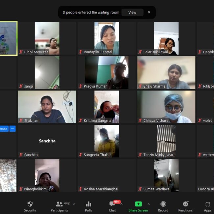Select Shalu Sharma's video tile
The width and height of the screenshot is (214, 214).
click(x=166, y=72)
